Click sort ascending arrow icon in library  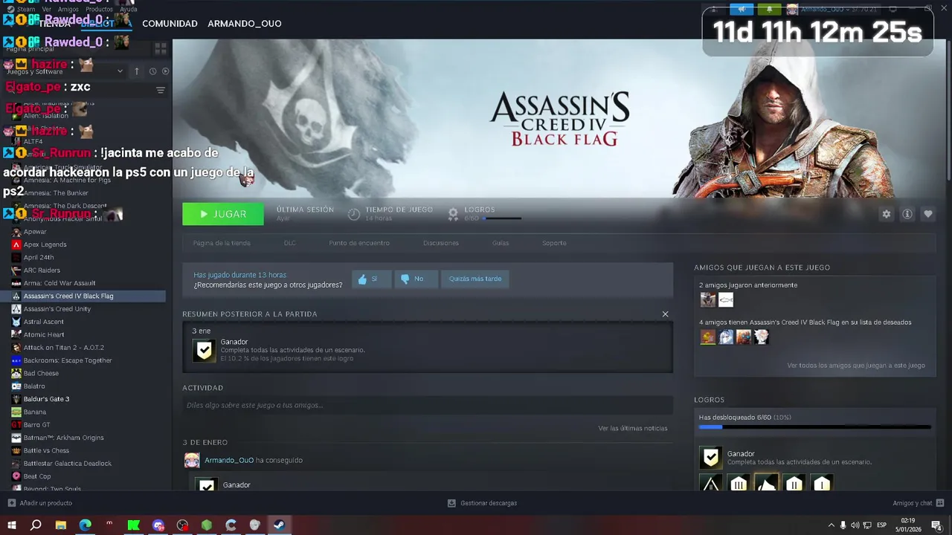coord(137,71)
